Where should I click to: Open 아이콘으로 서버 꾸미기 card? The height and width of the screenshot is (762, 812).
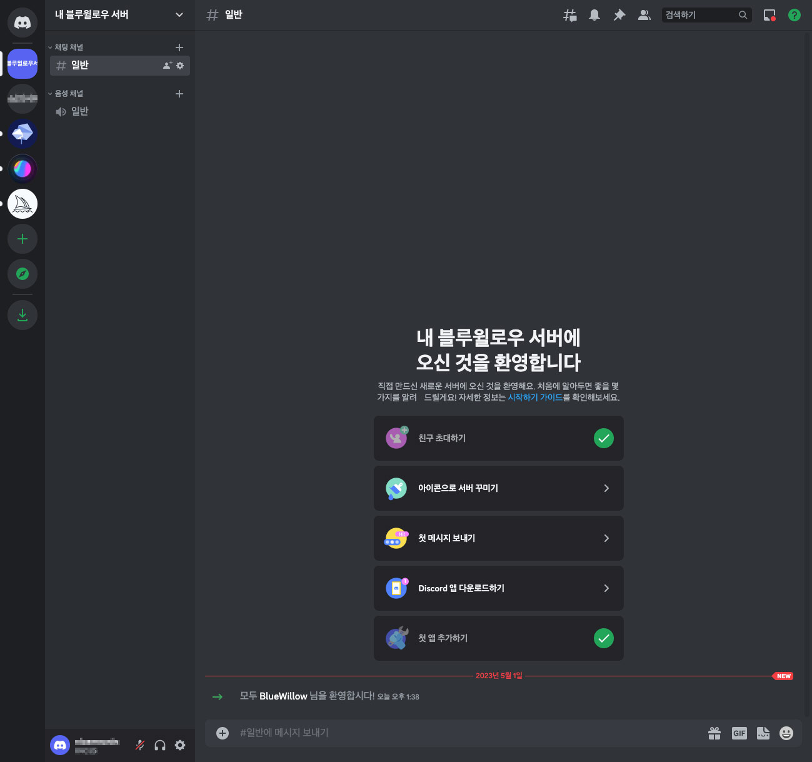click(499, 488)
